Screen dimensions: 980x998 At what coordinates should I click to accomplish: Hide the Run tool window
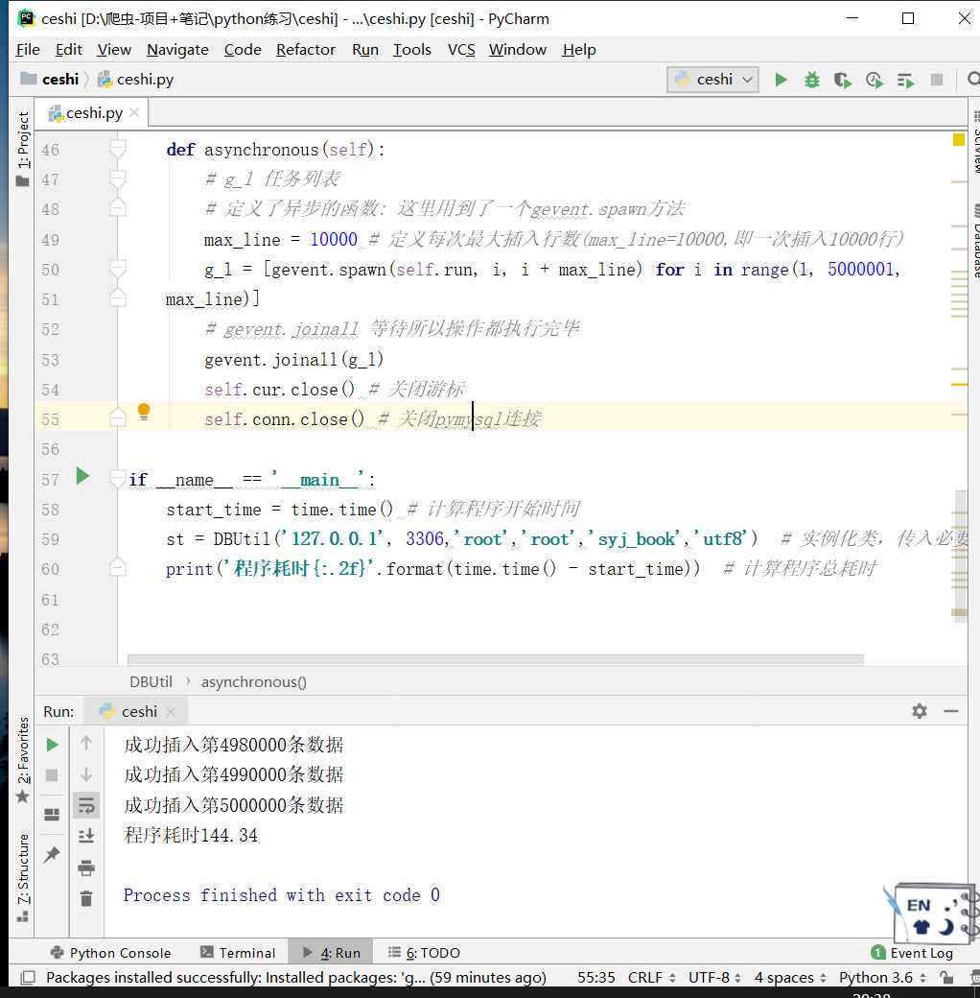(x=951, y=711)
